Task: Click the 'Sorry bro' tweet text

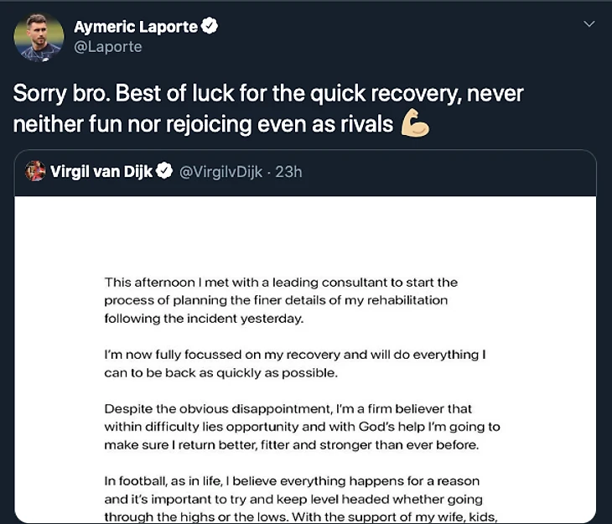Action: coord(268,108)
